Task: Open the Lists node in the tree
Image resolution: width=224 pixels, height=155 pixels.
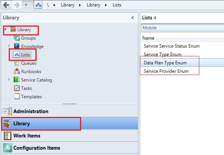Action: point(22,54)
